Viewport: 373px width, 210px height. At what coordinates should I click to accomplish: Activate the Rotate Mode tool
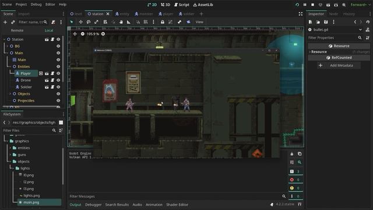pos(89,22)
